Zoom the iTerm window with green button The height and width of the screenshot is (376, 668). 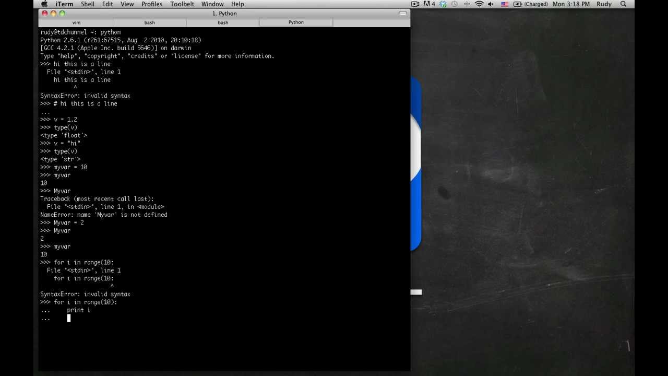(62, 14)
